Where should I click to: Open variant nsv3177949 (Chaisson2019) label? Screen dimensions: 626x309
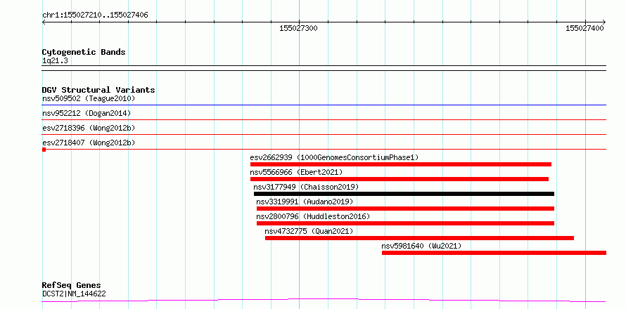306,187
